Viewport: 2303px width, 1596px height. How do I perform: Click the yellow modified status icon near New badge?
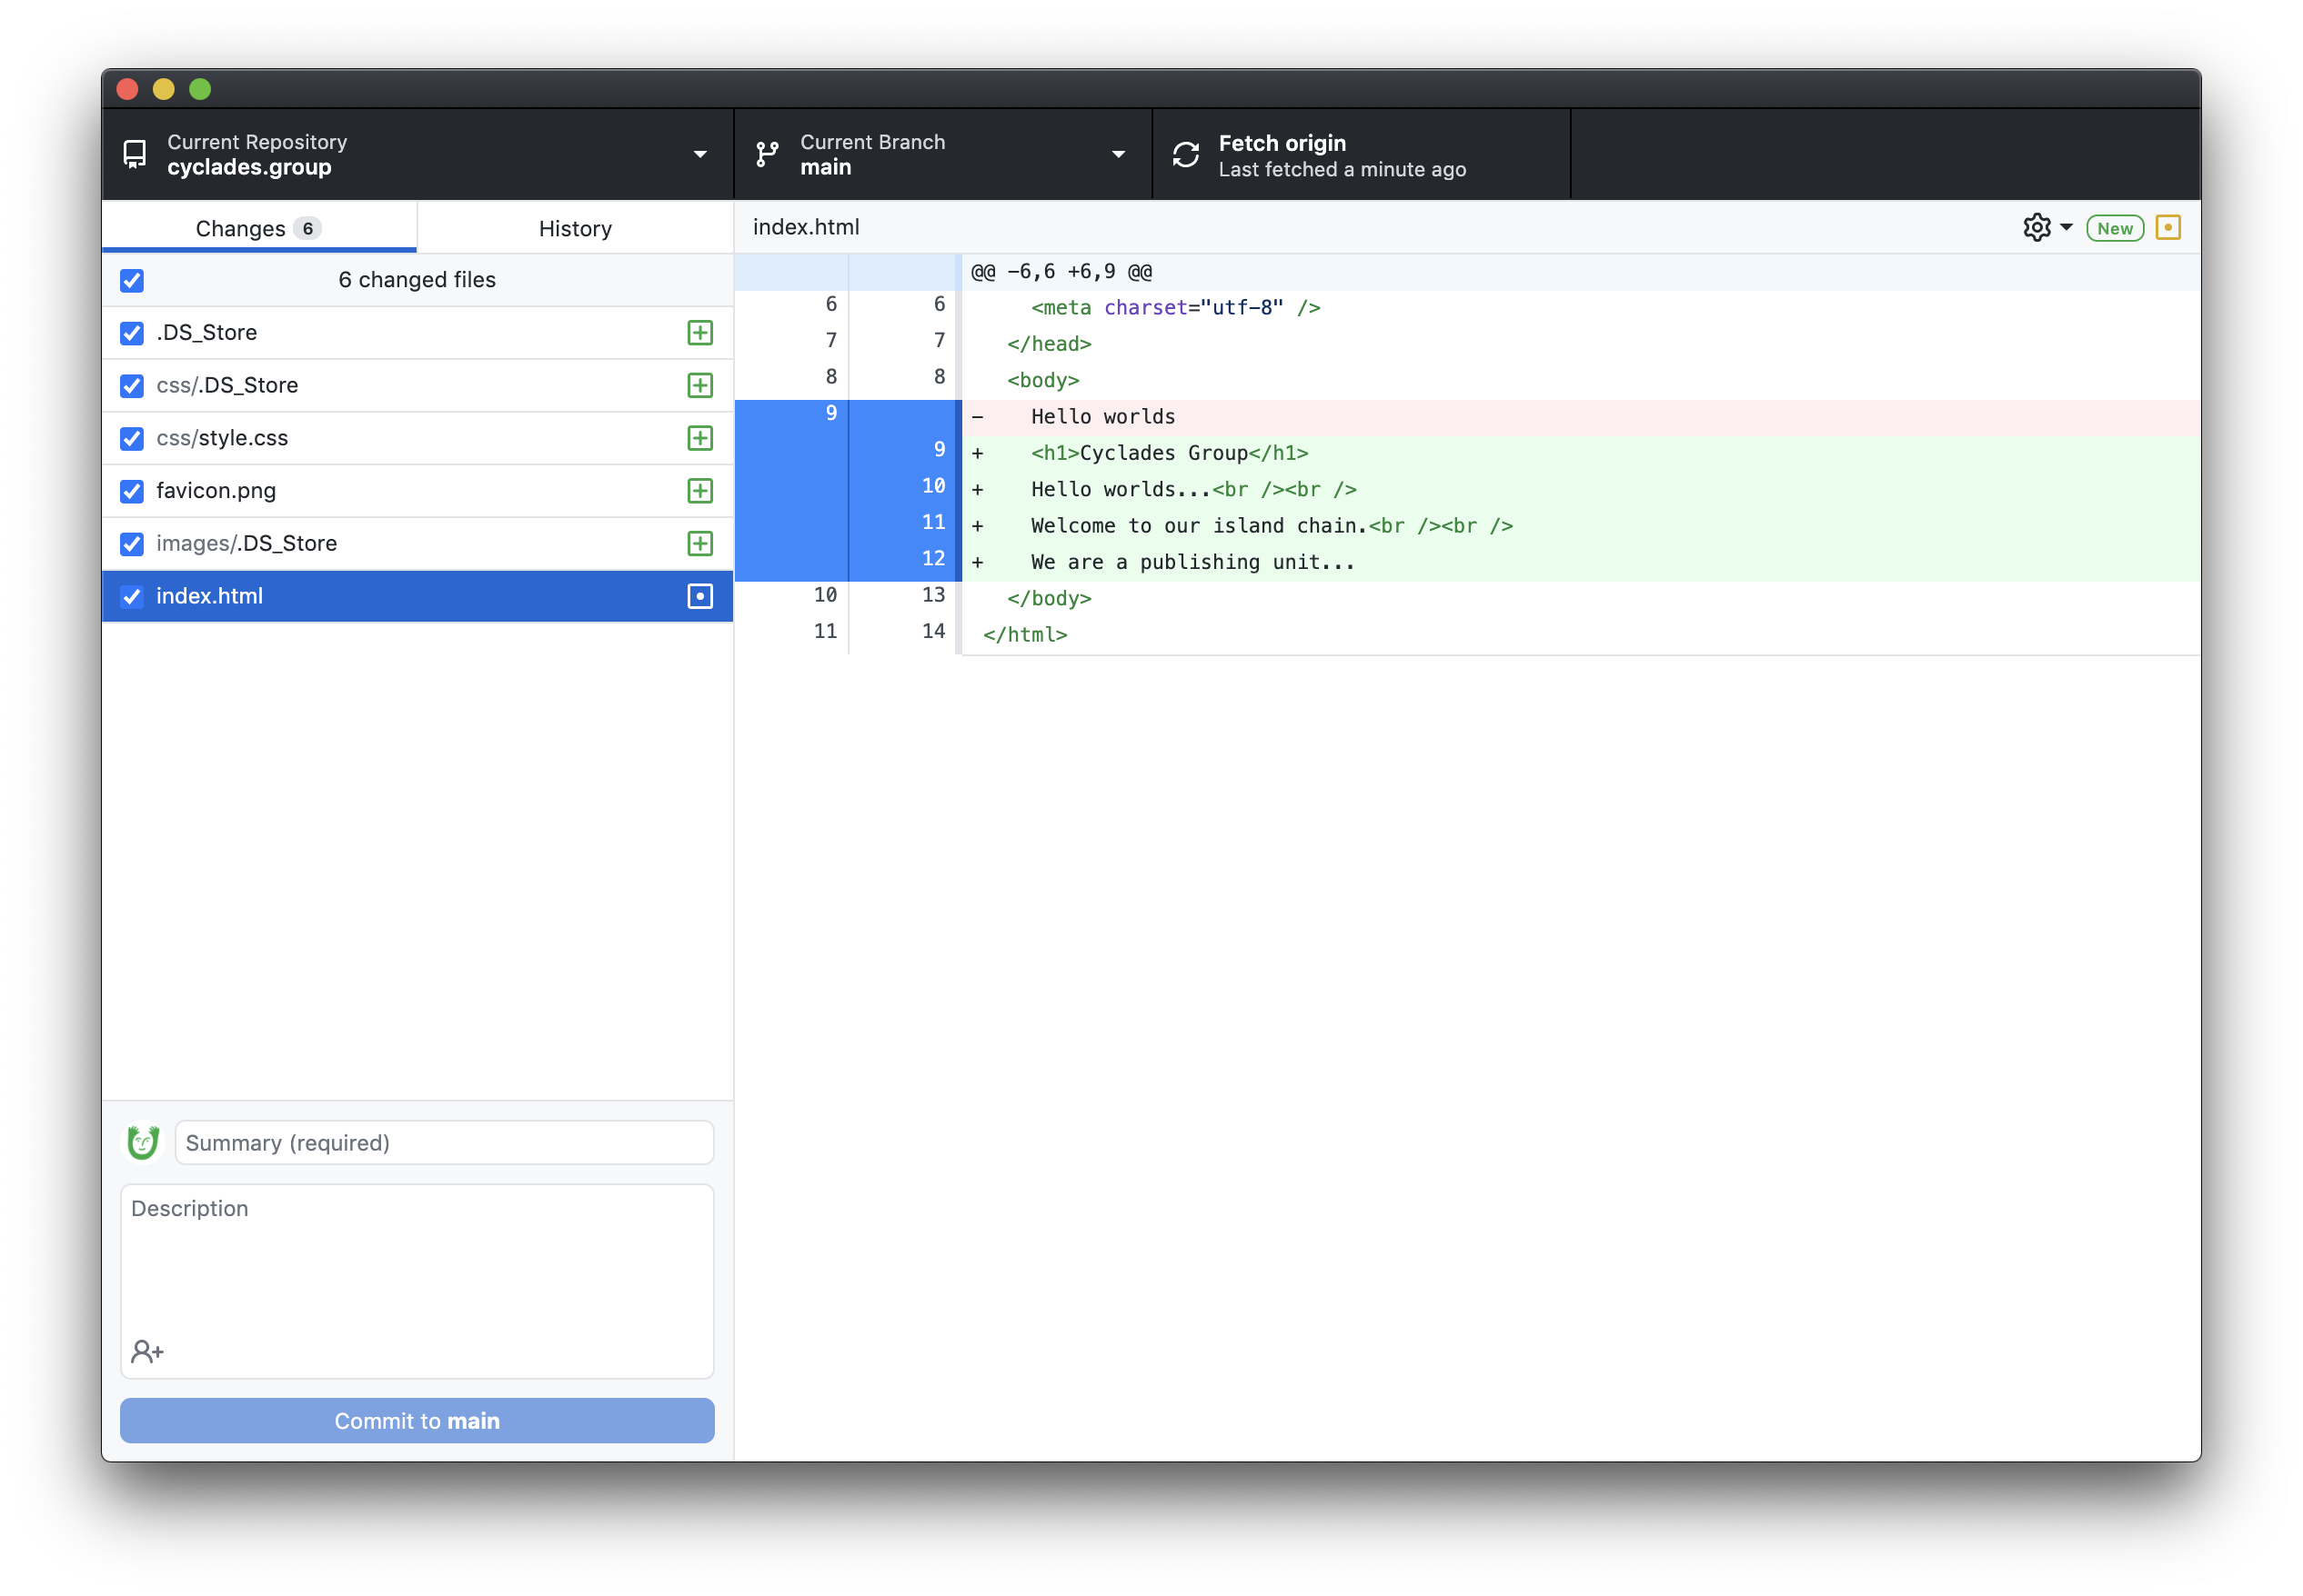pyautogui.click(x=2168, y=228)
